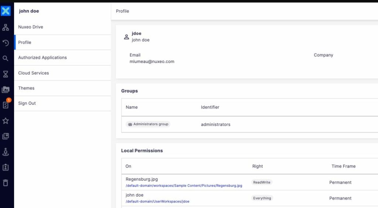This screenshot has width=378, height=208.
Task: Select the Profile menu item
Action: (x=62, y=42)
